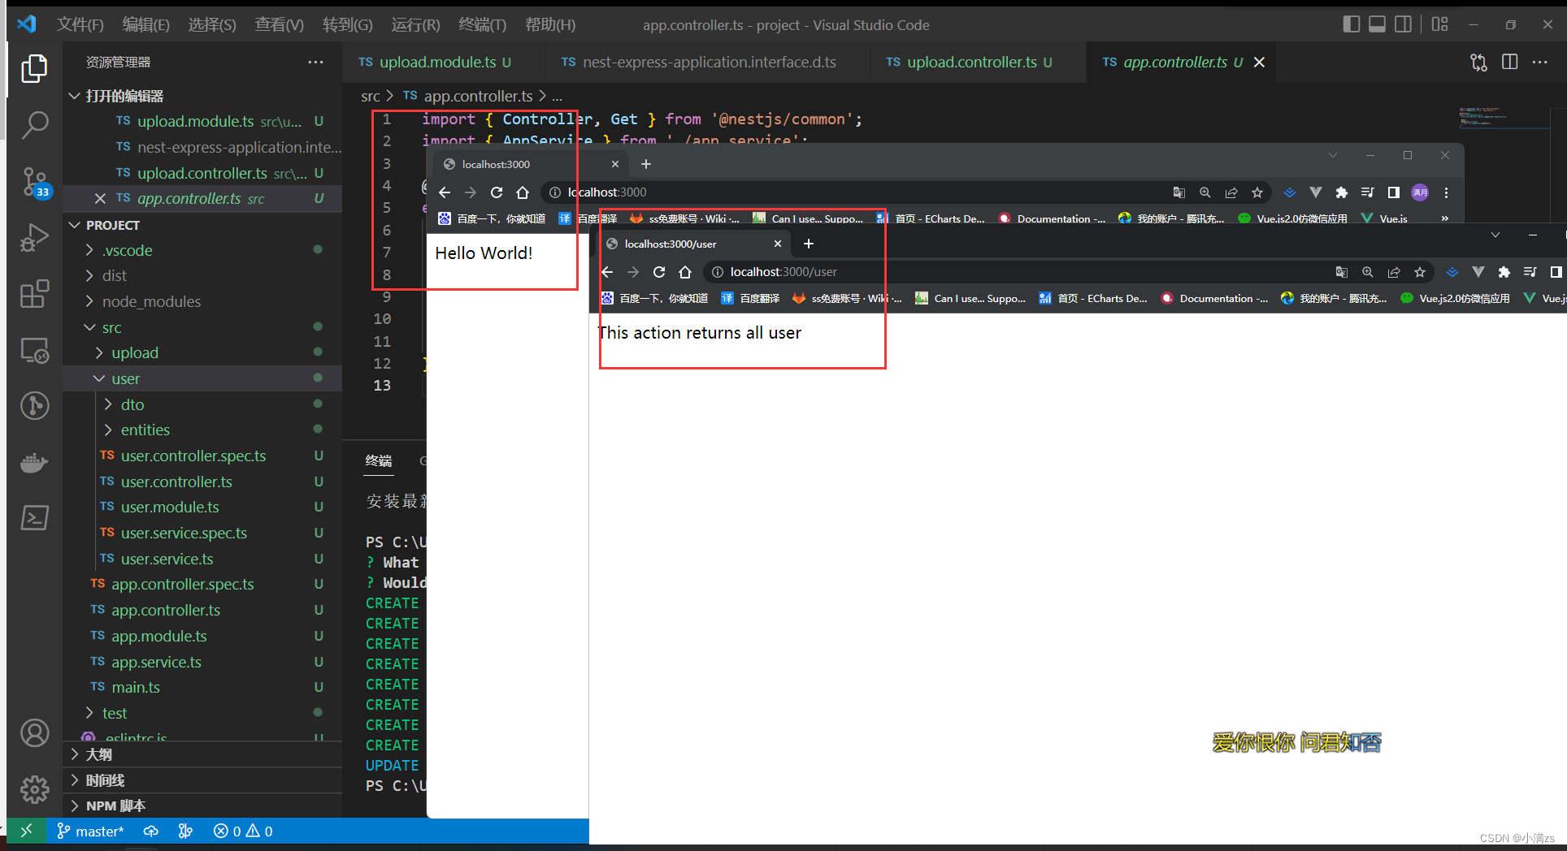Open the Manage gear menu at bottom left
This screenshot has height=851, width=1567.
tap(34, 788)
